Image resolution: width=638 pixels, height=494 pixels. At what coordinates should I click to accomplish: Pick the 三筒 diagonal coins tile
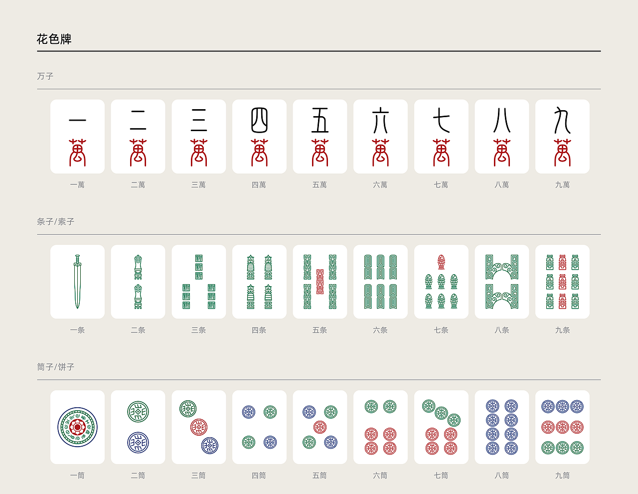coord(199,427)
